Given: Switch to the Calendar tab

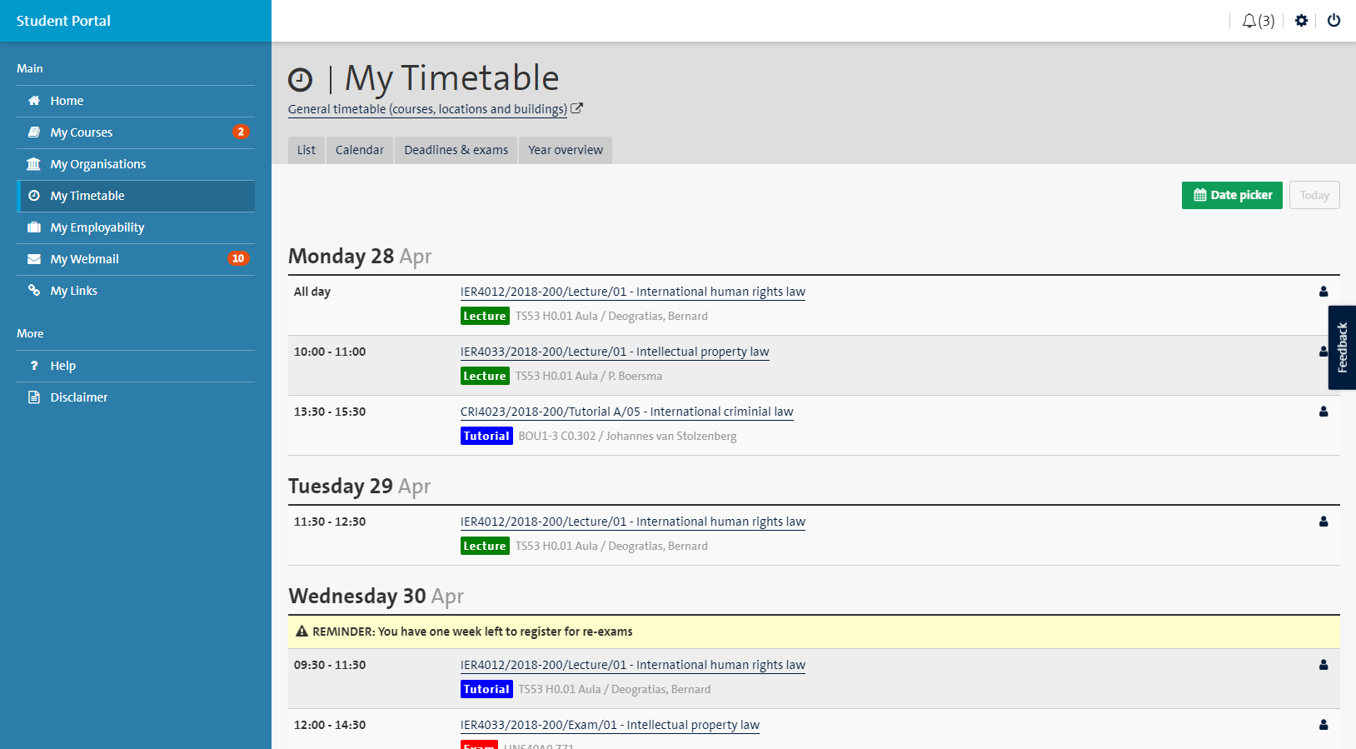Looking at the screenshot, I should click(x=360, y=150).
